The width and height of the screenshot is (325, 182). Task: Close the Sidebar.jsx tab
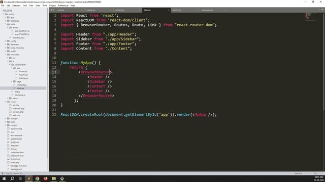tap(111, 10)
